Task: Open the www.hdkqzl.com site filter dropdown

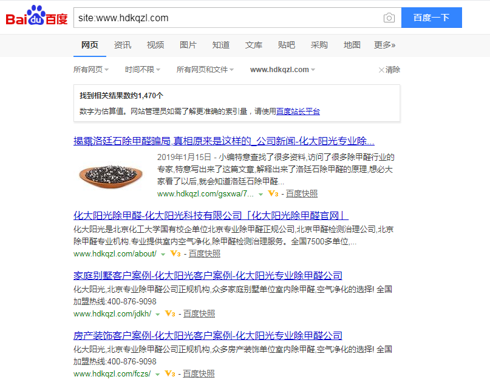Action: click(282, 70)
